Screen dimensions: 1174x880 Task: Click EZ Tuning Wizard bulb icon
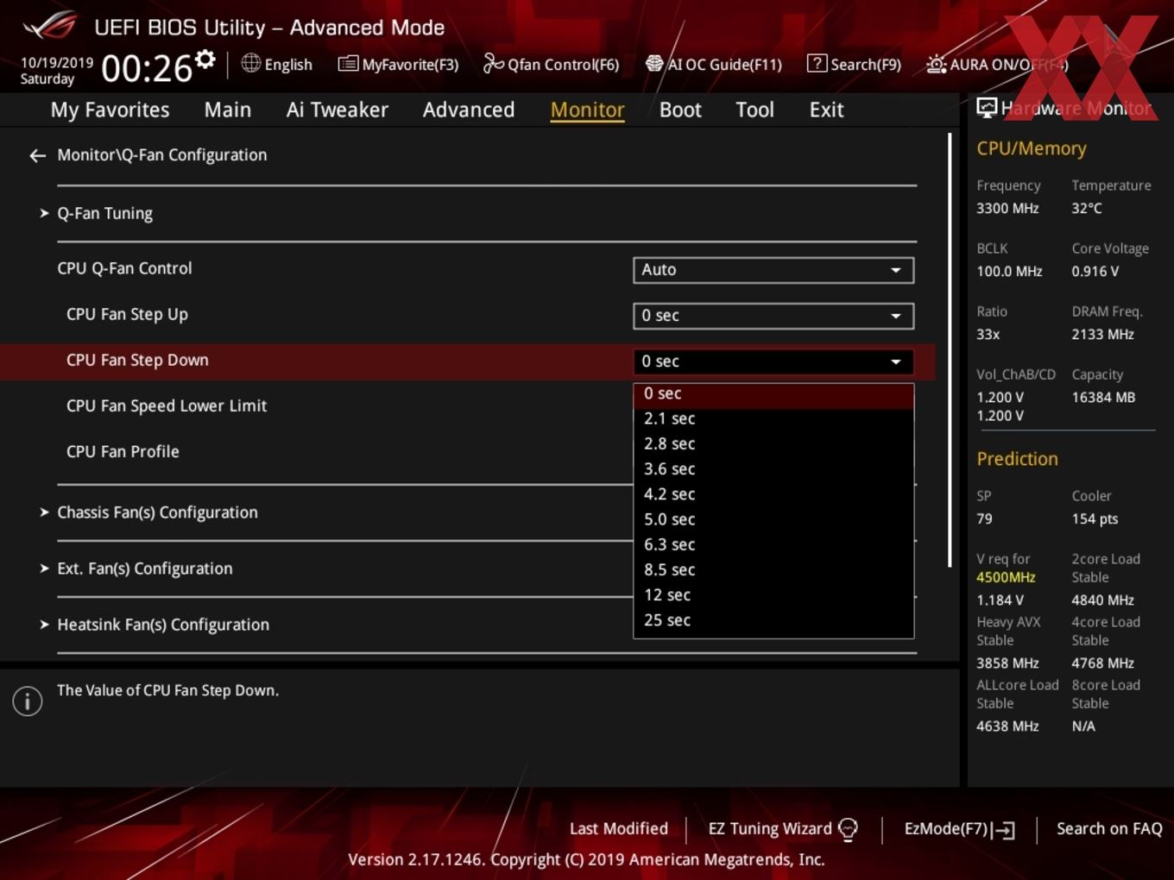(849, 830)
